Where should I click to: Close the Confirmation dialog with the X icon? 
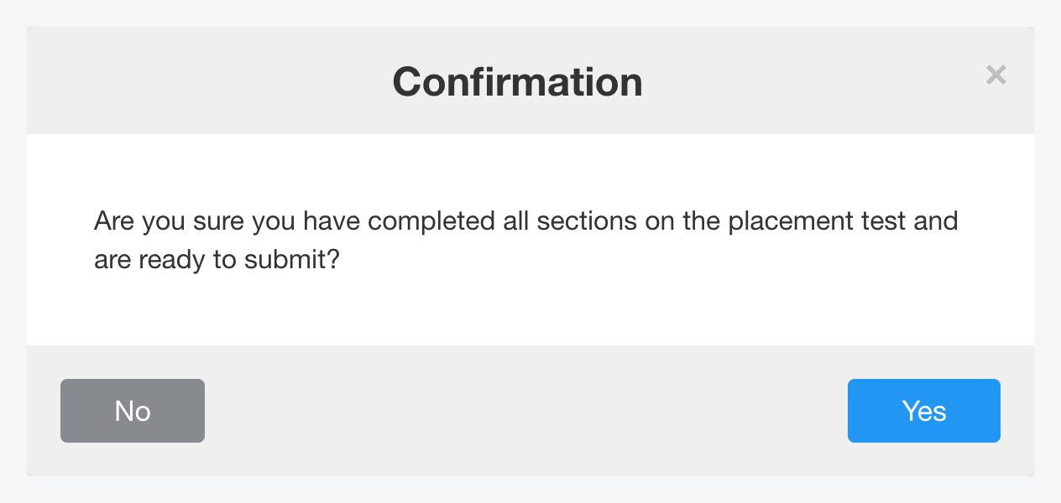click(996, 75)
